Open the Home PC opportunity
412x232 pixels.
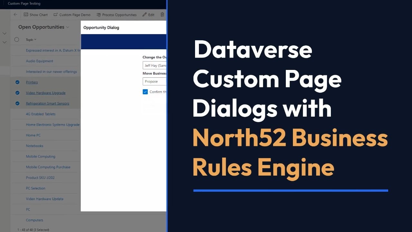tap(33, 135)
